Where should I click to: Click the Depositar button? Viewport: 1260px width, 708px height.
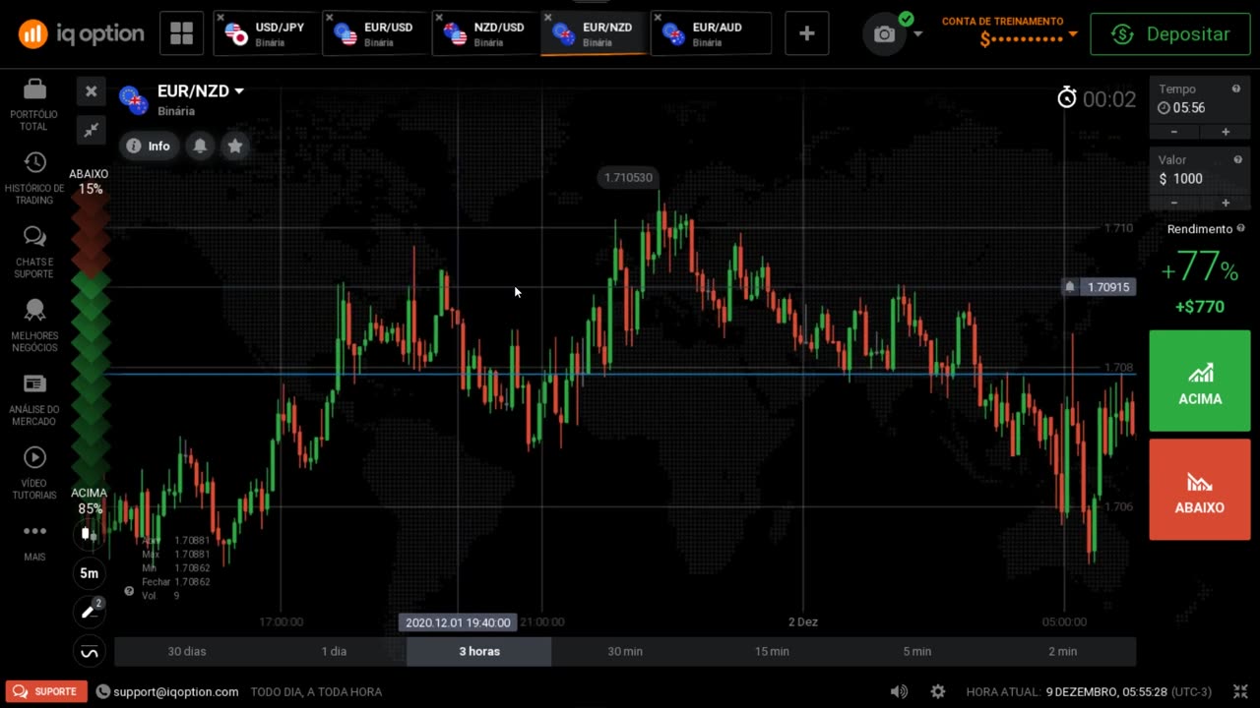1169,34
